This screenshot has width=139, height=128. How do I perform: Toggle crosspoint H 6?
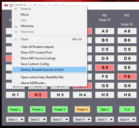127,95
